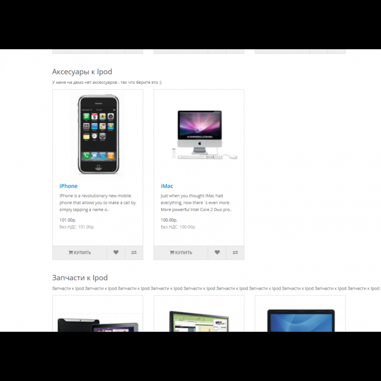Image resolution: width=381 pixels, height=381 pixels.
Task: Click the iPhone price 101.00р.
Action: click(x=68, y=220)
